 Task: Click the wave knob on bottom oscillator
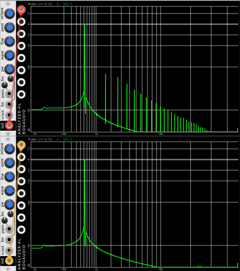[x=9, y=191]
